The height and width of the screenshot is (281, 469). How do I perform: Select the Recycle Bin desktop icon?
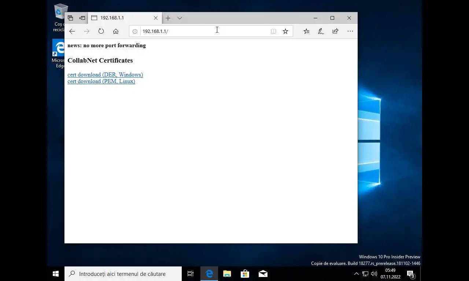tap(59, 18)
